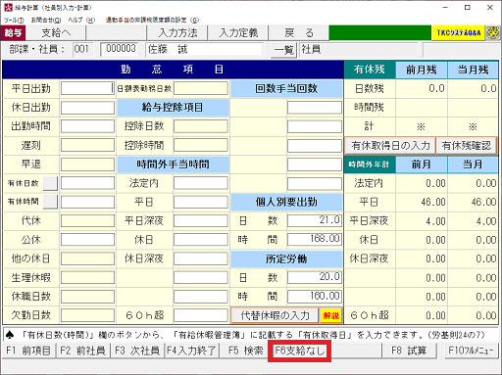Click F8 試算 function key
This screenshot has width=502, height=375.
click(409, 351)
